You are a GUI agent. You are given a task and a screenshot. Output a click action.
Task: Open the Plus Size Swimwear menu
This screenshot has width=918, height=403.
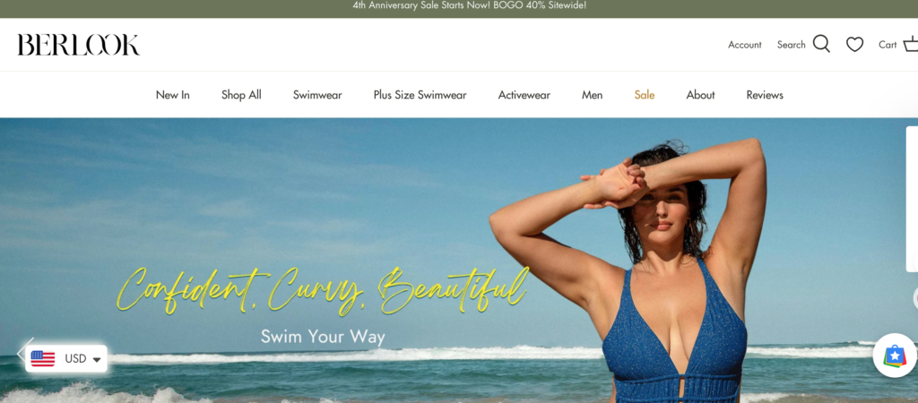point(420,95)
